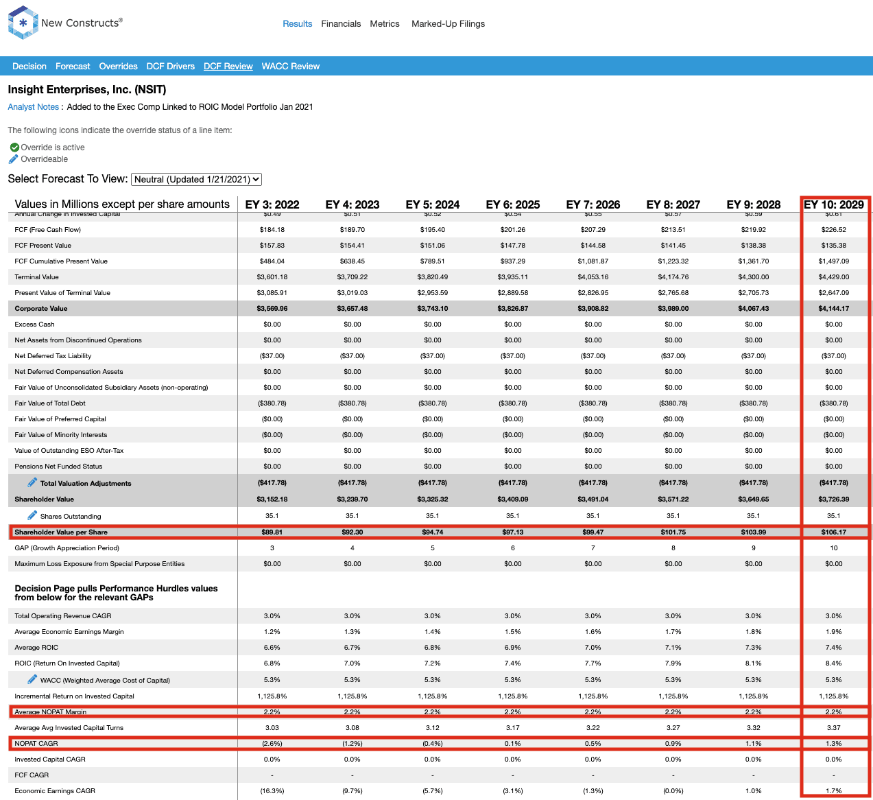Click the Economic Earnings CAGR row label

point(55,791)
